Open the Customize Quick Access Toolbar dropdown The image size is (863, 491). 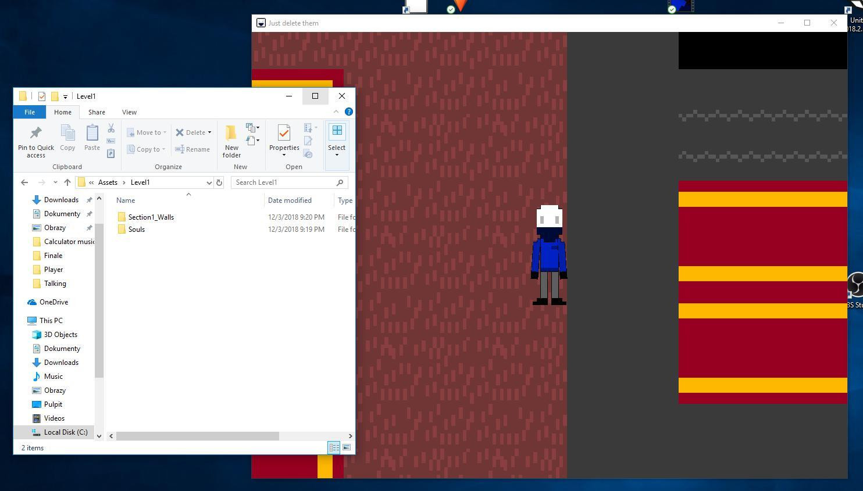click(65, 96)
